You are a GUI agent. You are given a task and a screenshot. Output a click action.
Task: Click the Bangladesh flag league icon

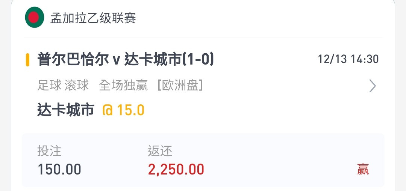click(35, 18)
